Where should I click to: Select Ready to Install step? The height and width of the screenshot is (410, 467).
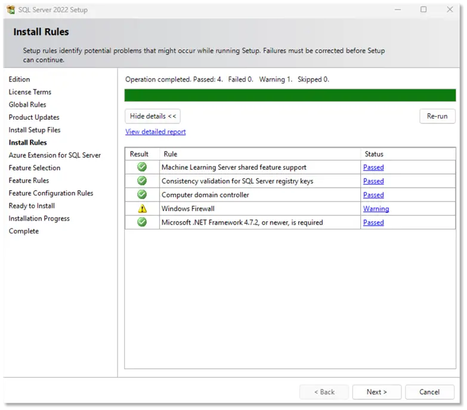[32, 206]
